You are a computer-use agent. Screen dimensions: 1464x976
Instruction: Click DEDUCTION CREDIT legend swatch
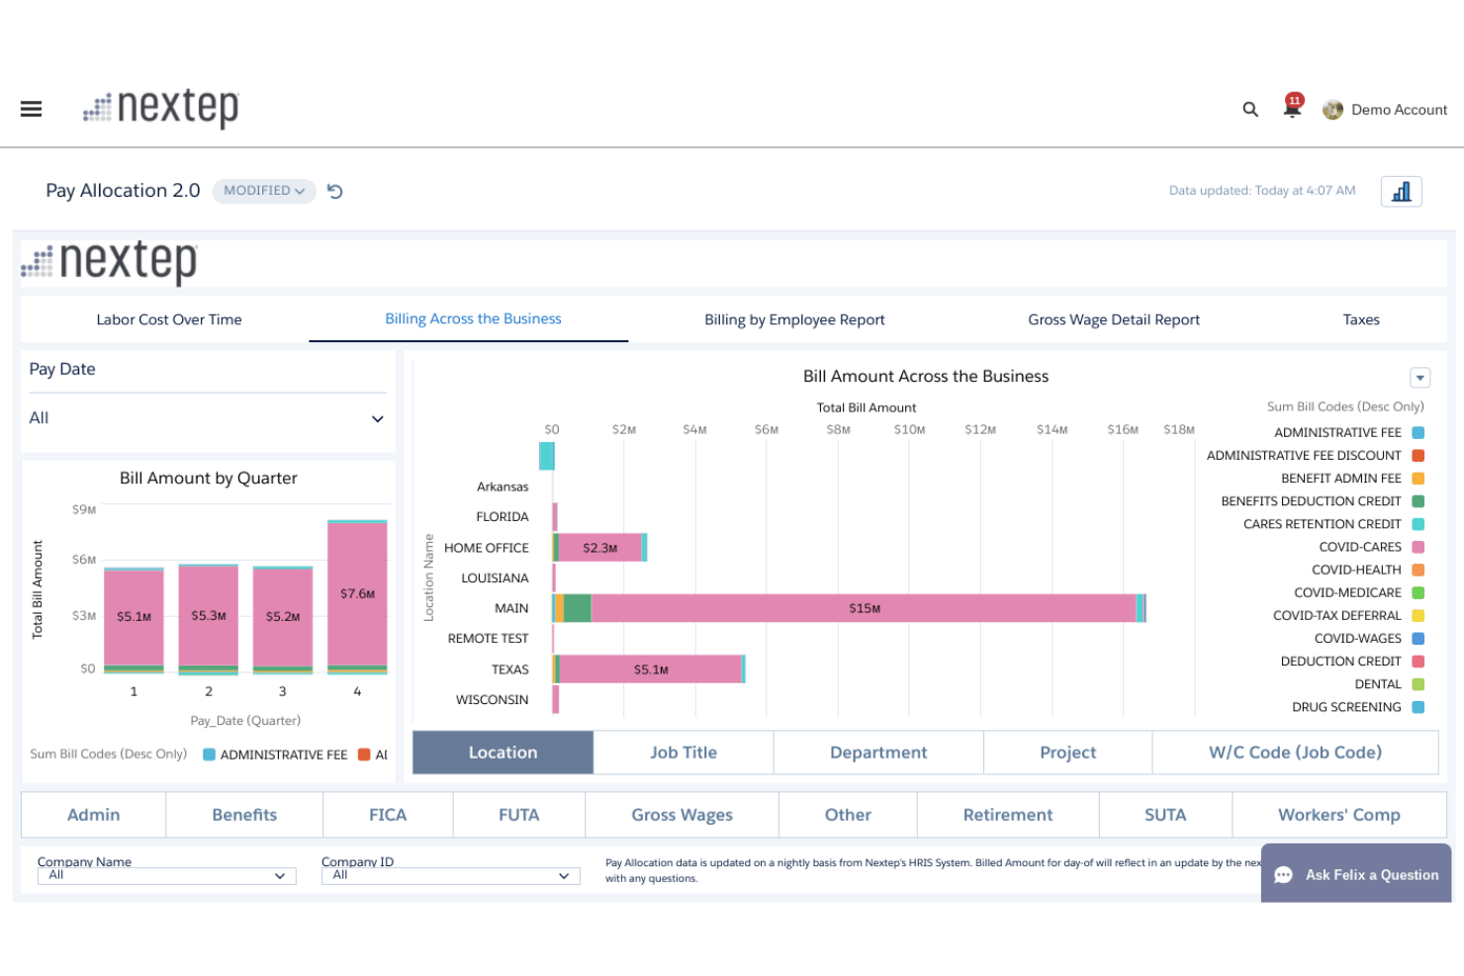[1418, 662]
